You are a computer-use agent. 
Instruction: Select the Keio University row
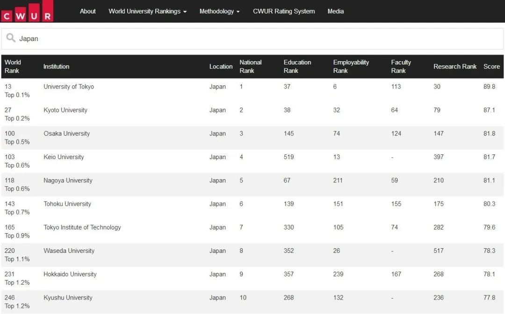64,157
